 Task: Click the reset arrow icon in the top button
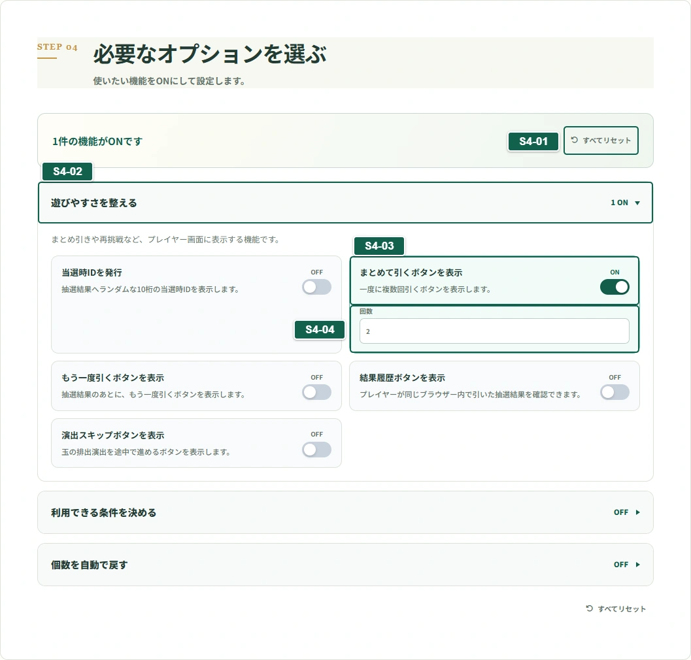click(x=574, y=140)
